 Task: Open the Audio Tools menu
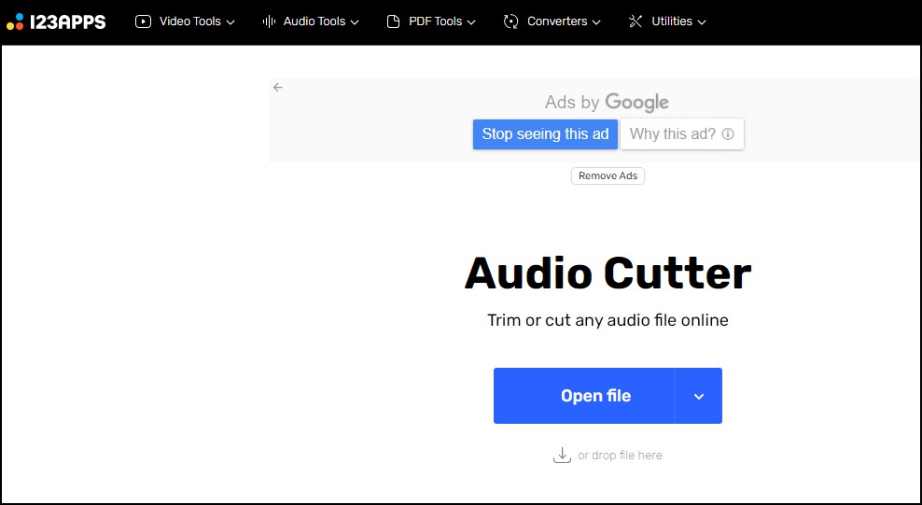point(311,21)
